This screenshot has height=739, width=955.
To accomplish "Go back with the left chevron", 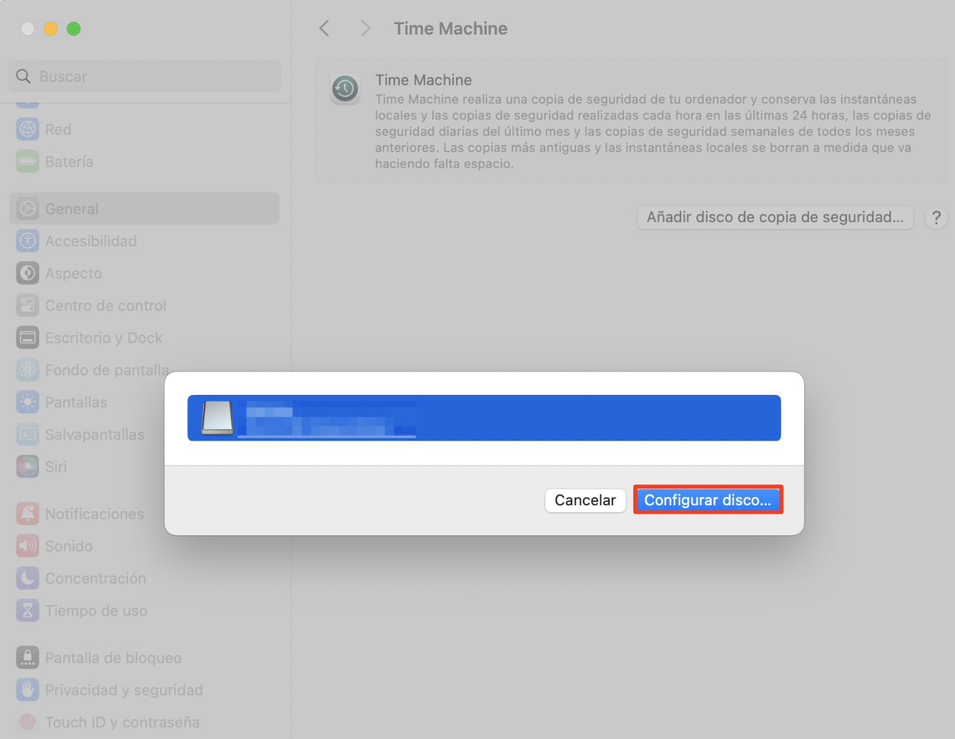I will point(324,29).
